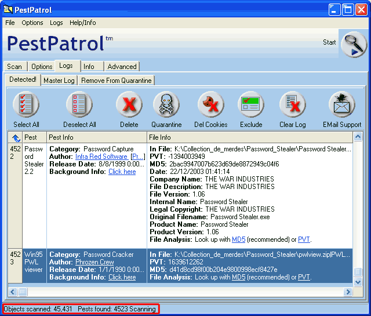Open the Remove From Quarantine sub-tab

pyautogui.click(x=117, y=81)
